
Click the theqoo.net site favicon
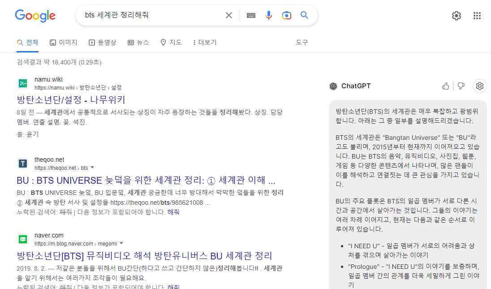[x=22, y=164]
